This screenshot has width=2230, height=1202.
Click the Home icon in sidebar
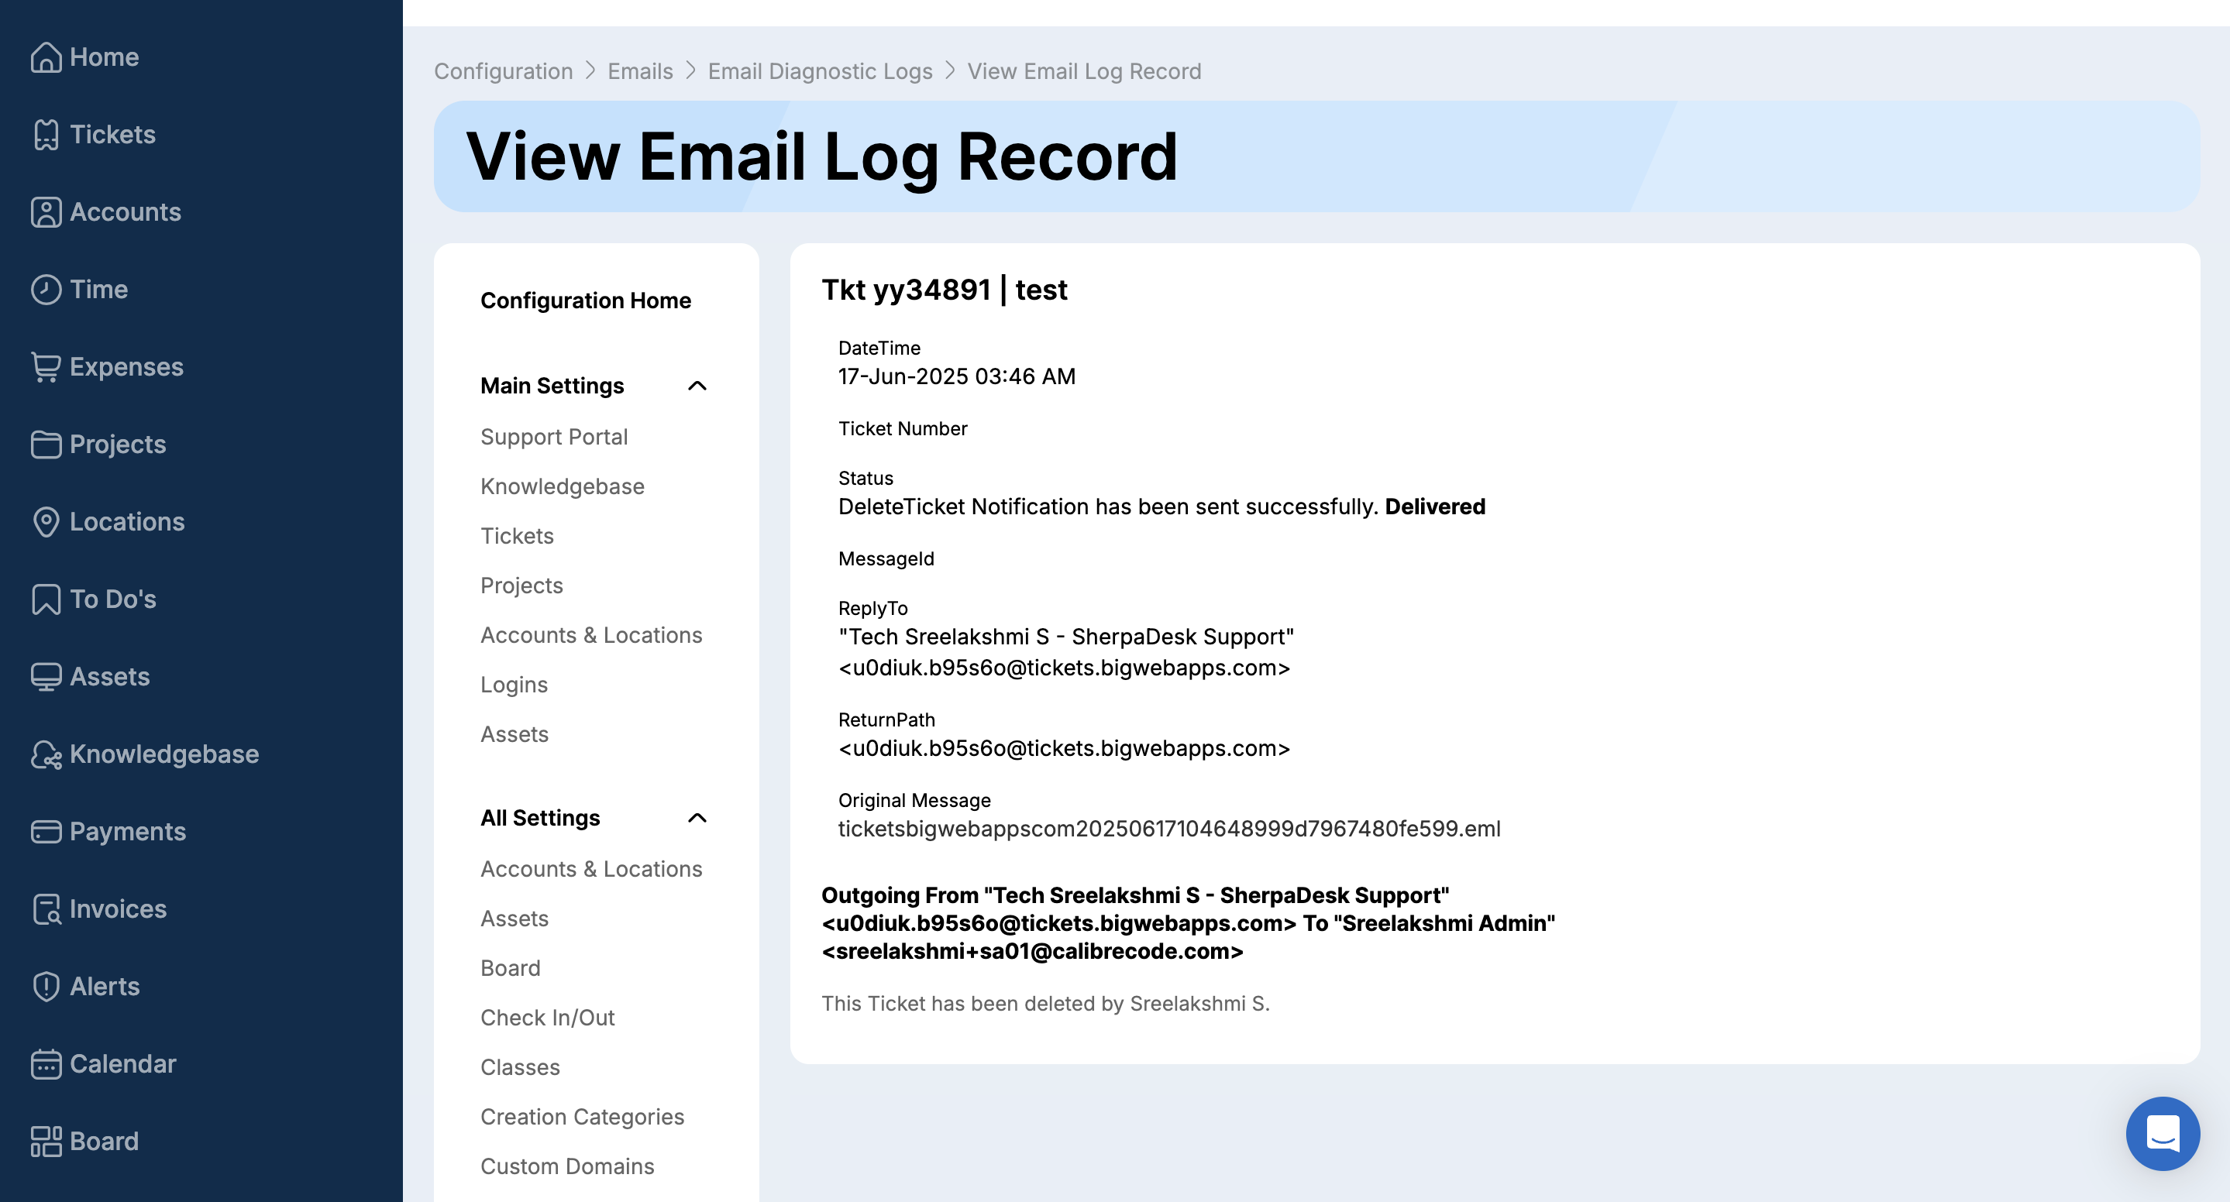coord(45,57)
